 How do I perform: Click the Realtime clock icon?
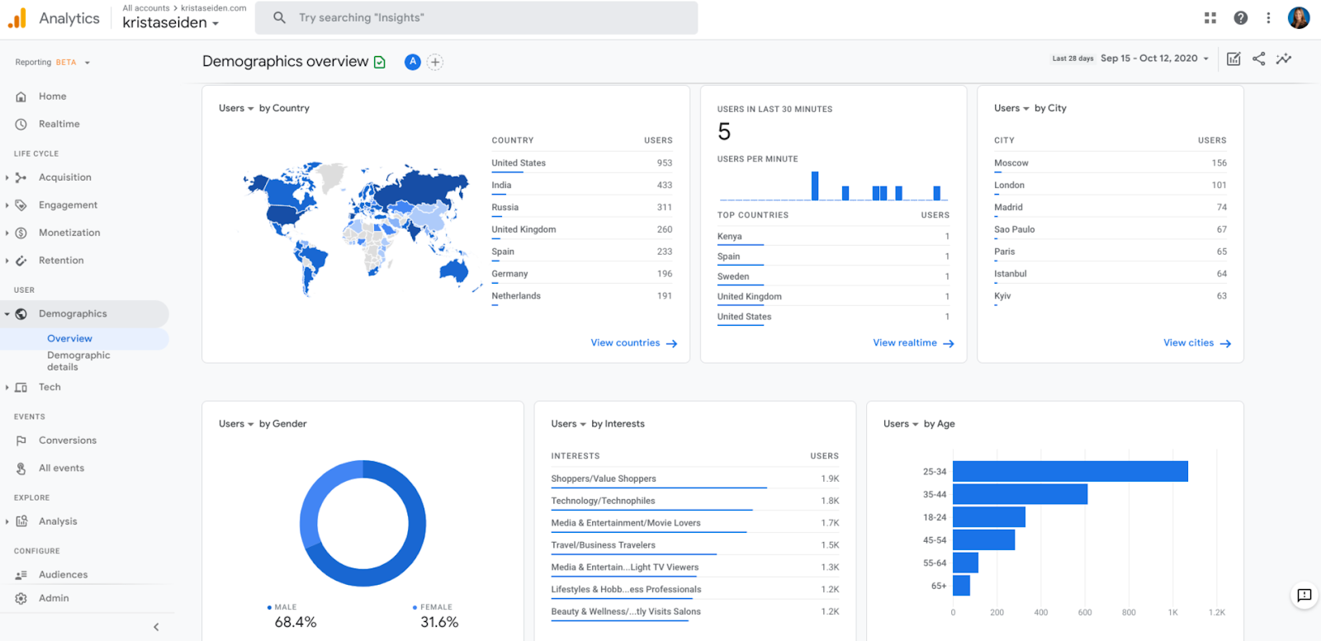pos(21,125)
